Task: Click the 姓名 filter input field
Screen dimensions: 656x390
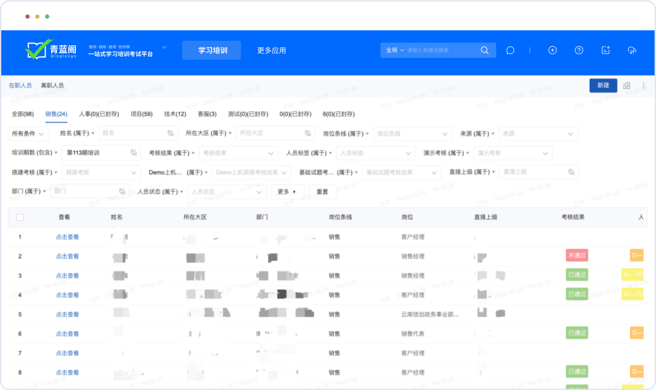Action: [133, 133]
